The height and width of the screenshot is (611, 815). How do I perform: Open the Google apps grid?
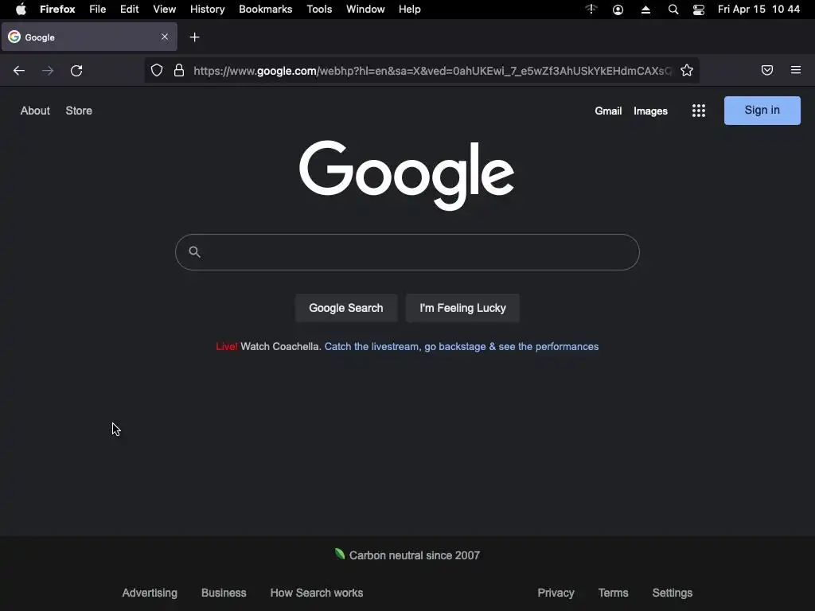tap(699, 111)
